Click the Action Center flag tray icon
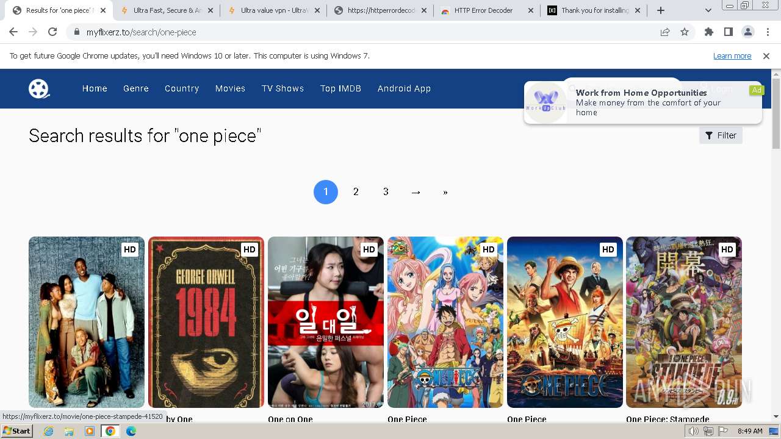 723,431
